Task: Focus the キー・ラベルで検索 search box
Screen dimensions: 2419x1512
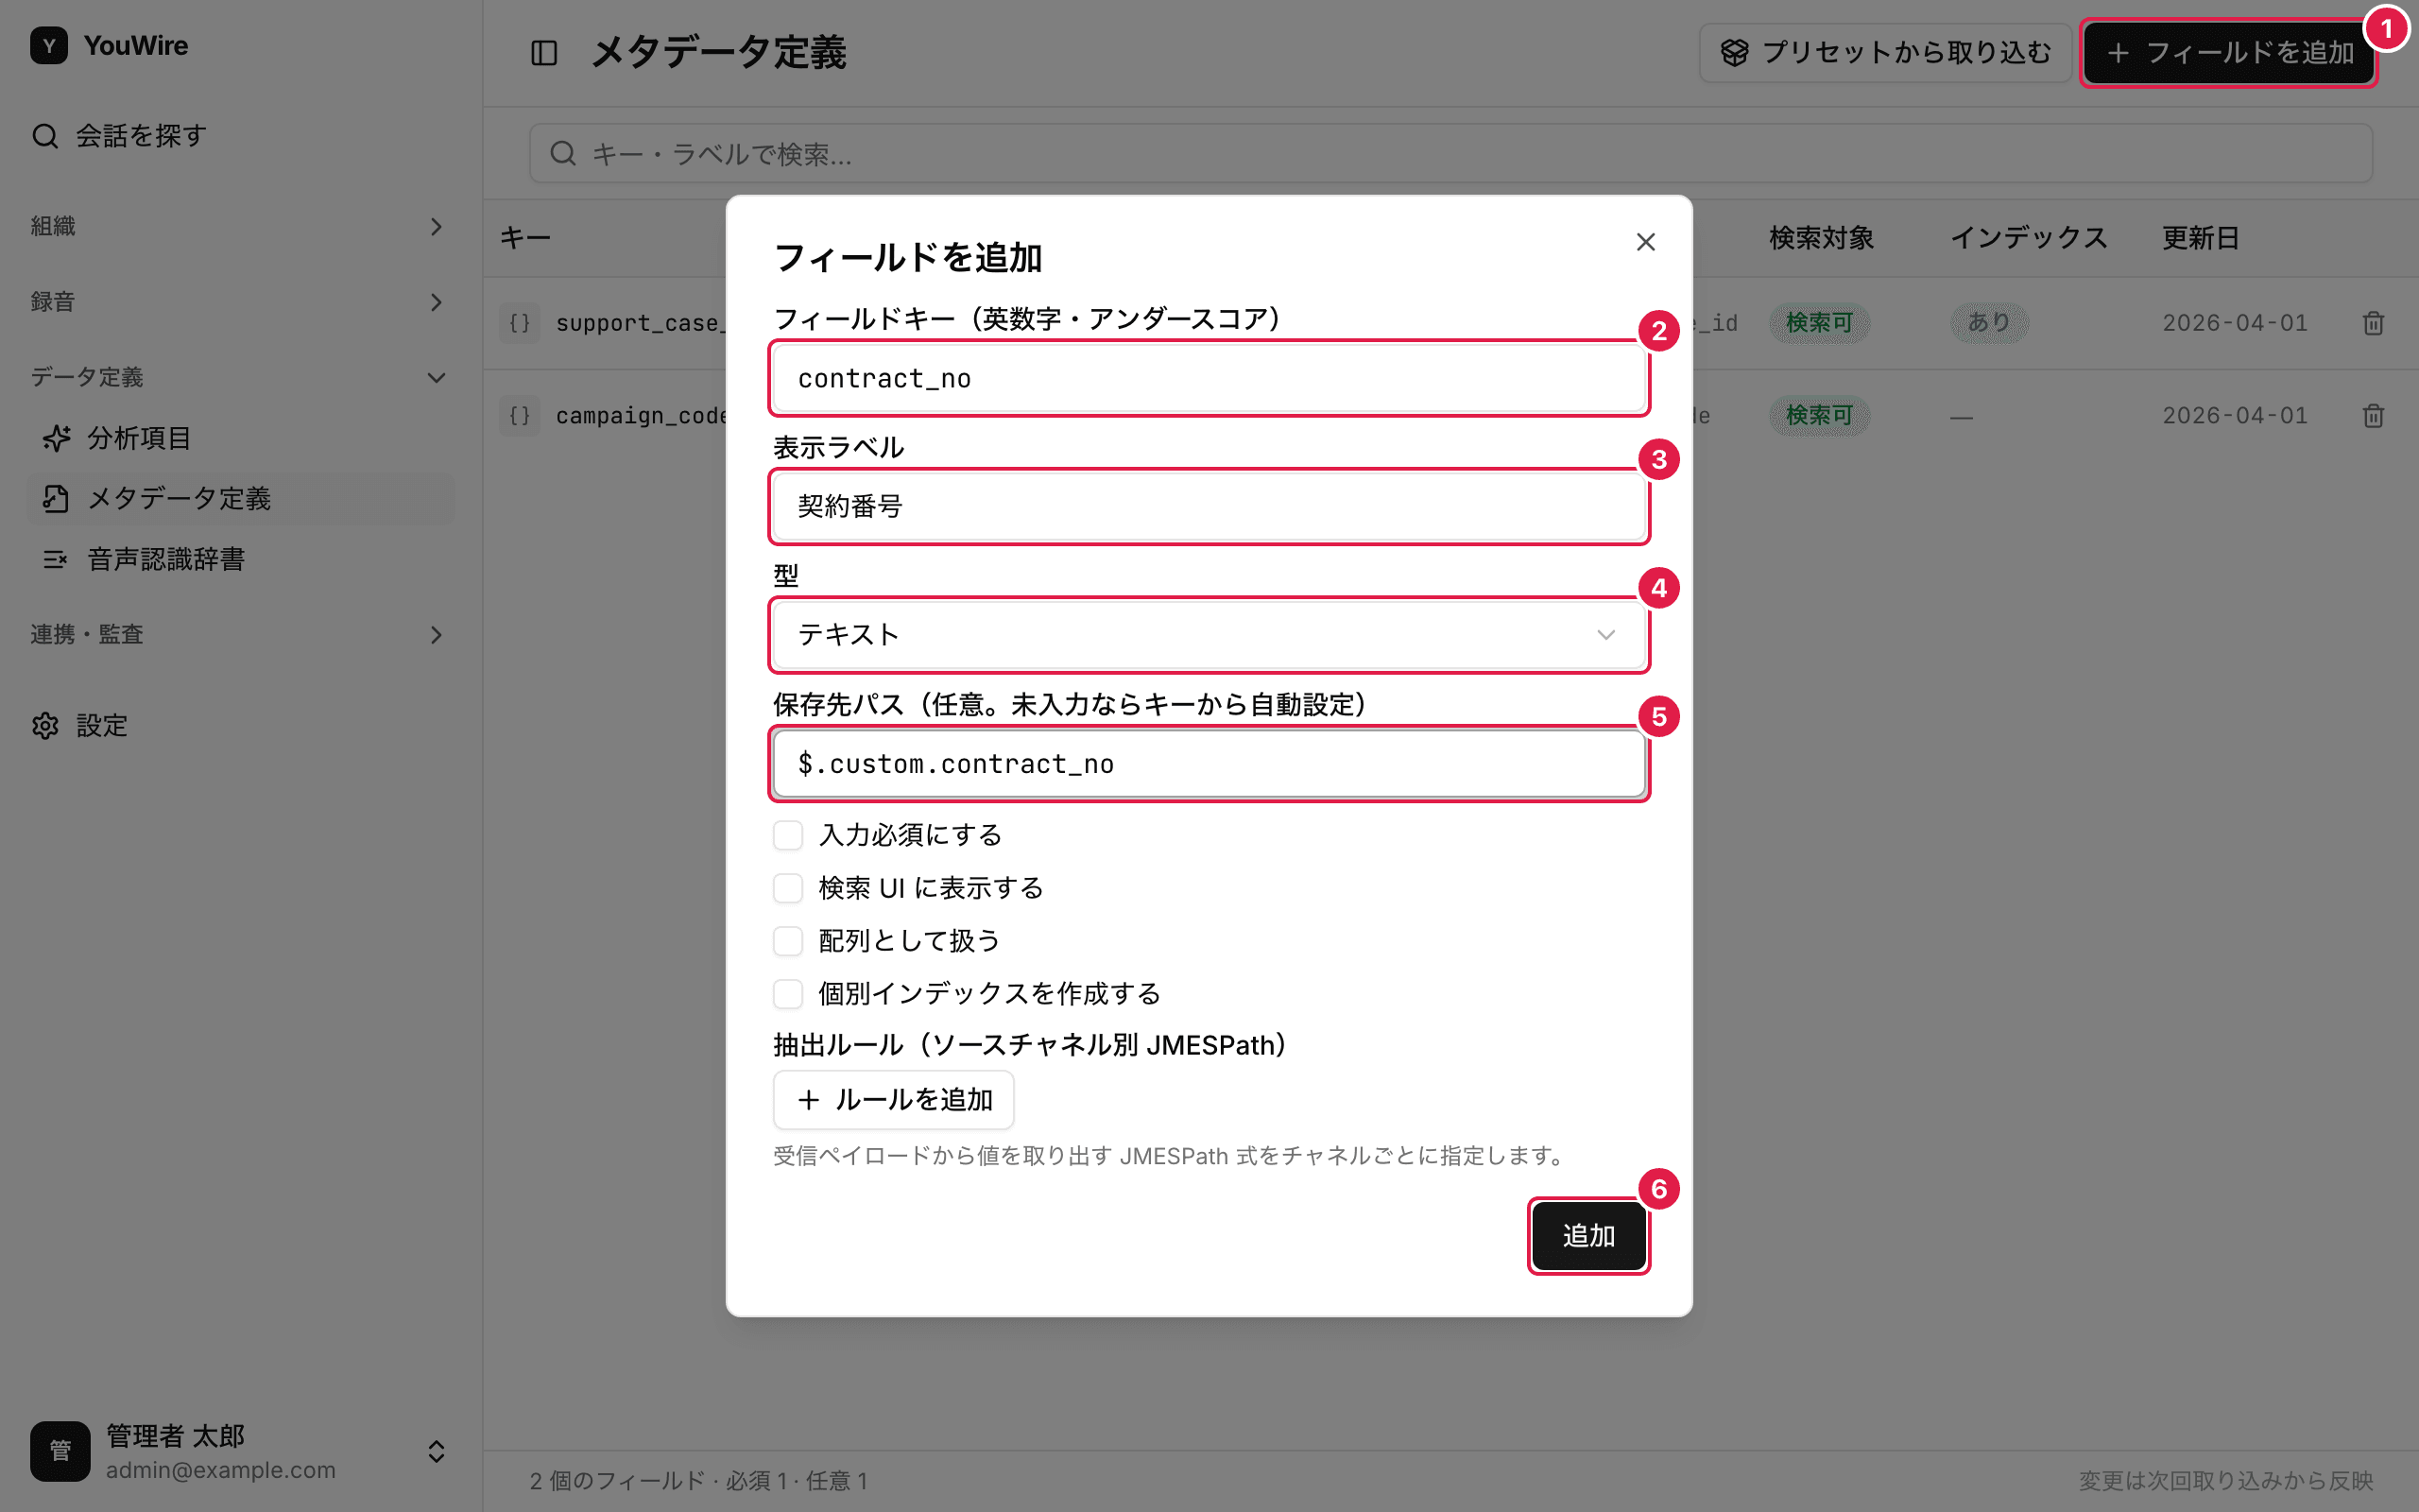Action: click(x=1450, y=153)
